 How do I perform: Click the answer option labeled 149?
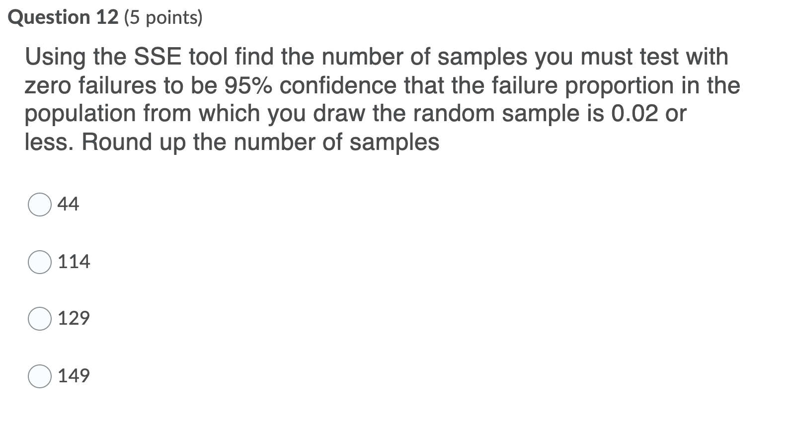coord(74,376)
